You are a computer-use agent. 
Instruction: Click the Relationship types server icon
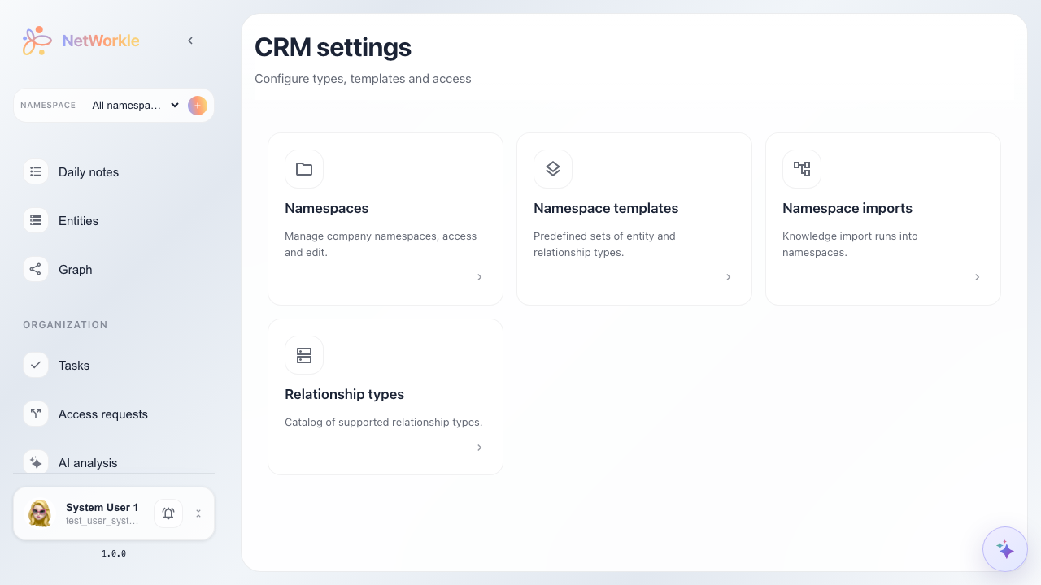point(304,355)
